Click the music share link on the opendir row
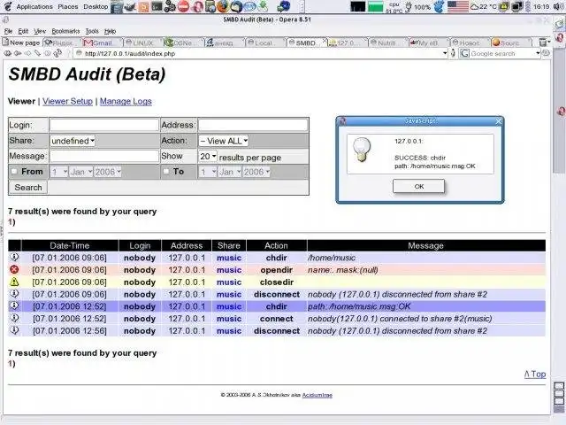The image size is (566, 425). coord(229,269)
